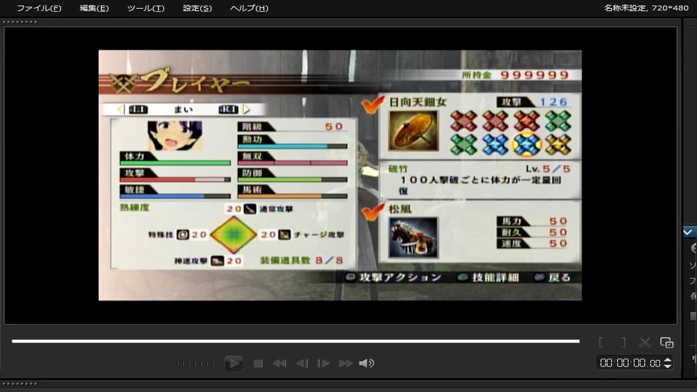This screenshot has height=392, width=697.
Task: Stop playback with the square button
Action: pyautogui.click(x=258, y=364)
